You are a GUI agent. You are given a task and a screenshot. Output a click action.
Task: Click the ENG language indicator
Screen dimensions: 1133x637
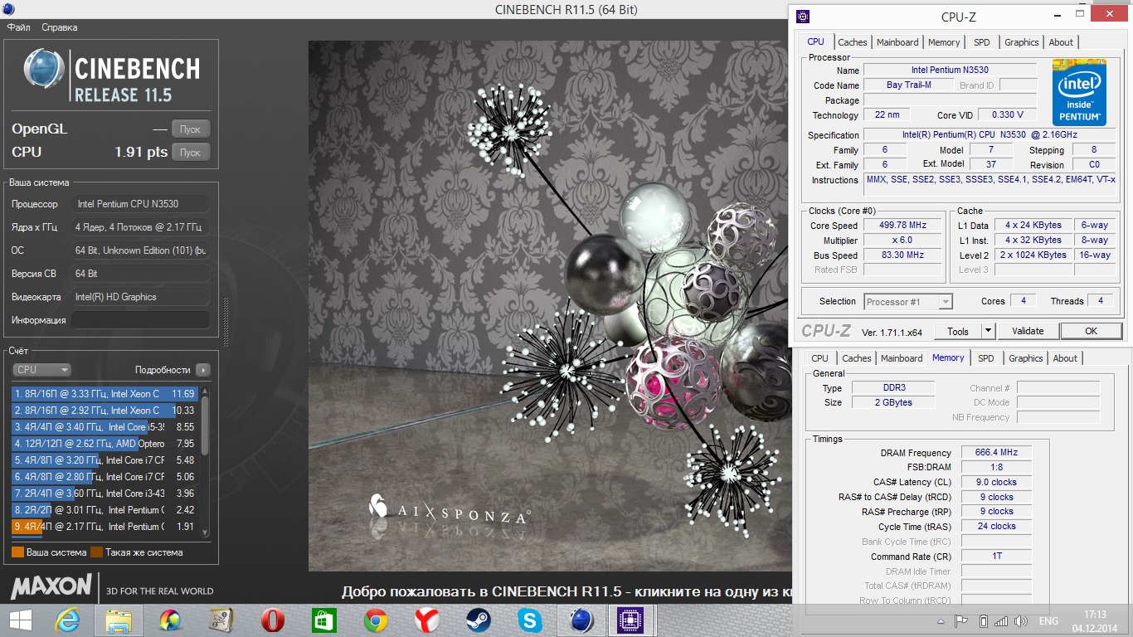click(x=1048, y=620)
